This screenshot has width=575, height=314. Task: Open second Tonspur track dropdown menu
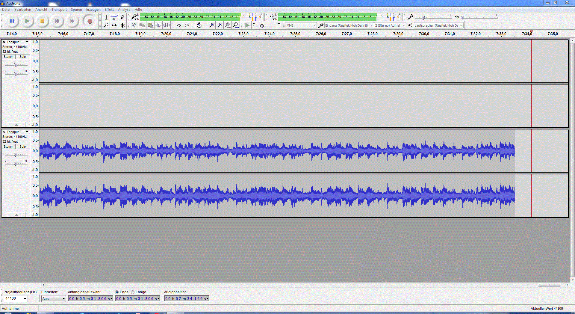click(18, 132)
